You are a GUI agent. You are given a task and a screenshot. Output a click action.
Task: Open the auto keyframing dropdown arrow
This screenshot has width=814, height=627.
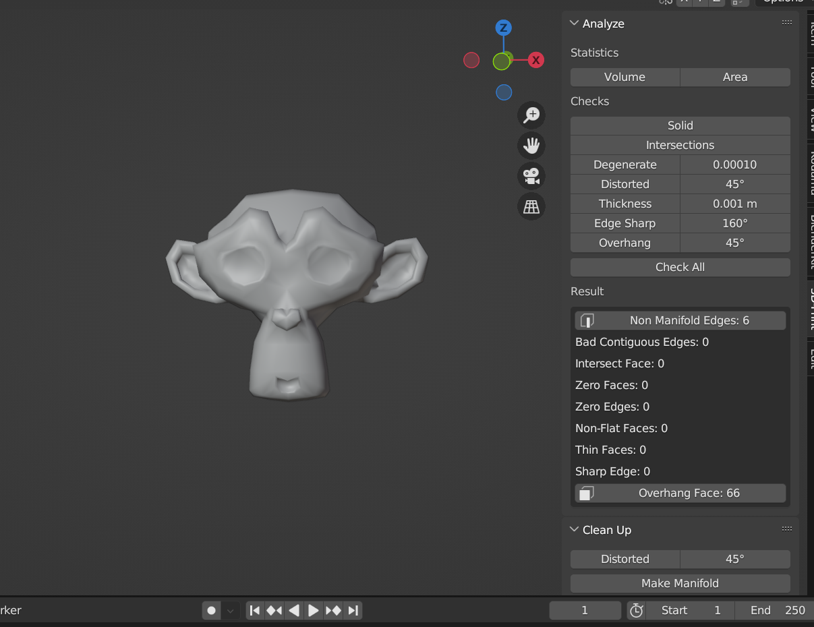tap(231, 610)
